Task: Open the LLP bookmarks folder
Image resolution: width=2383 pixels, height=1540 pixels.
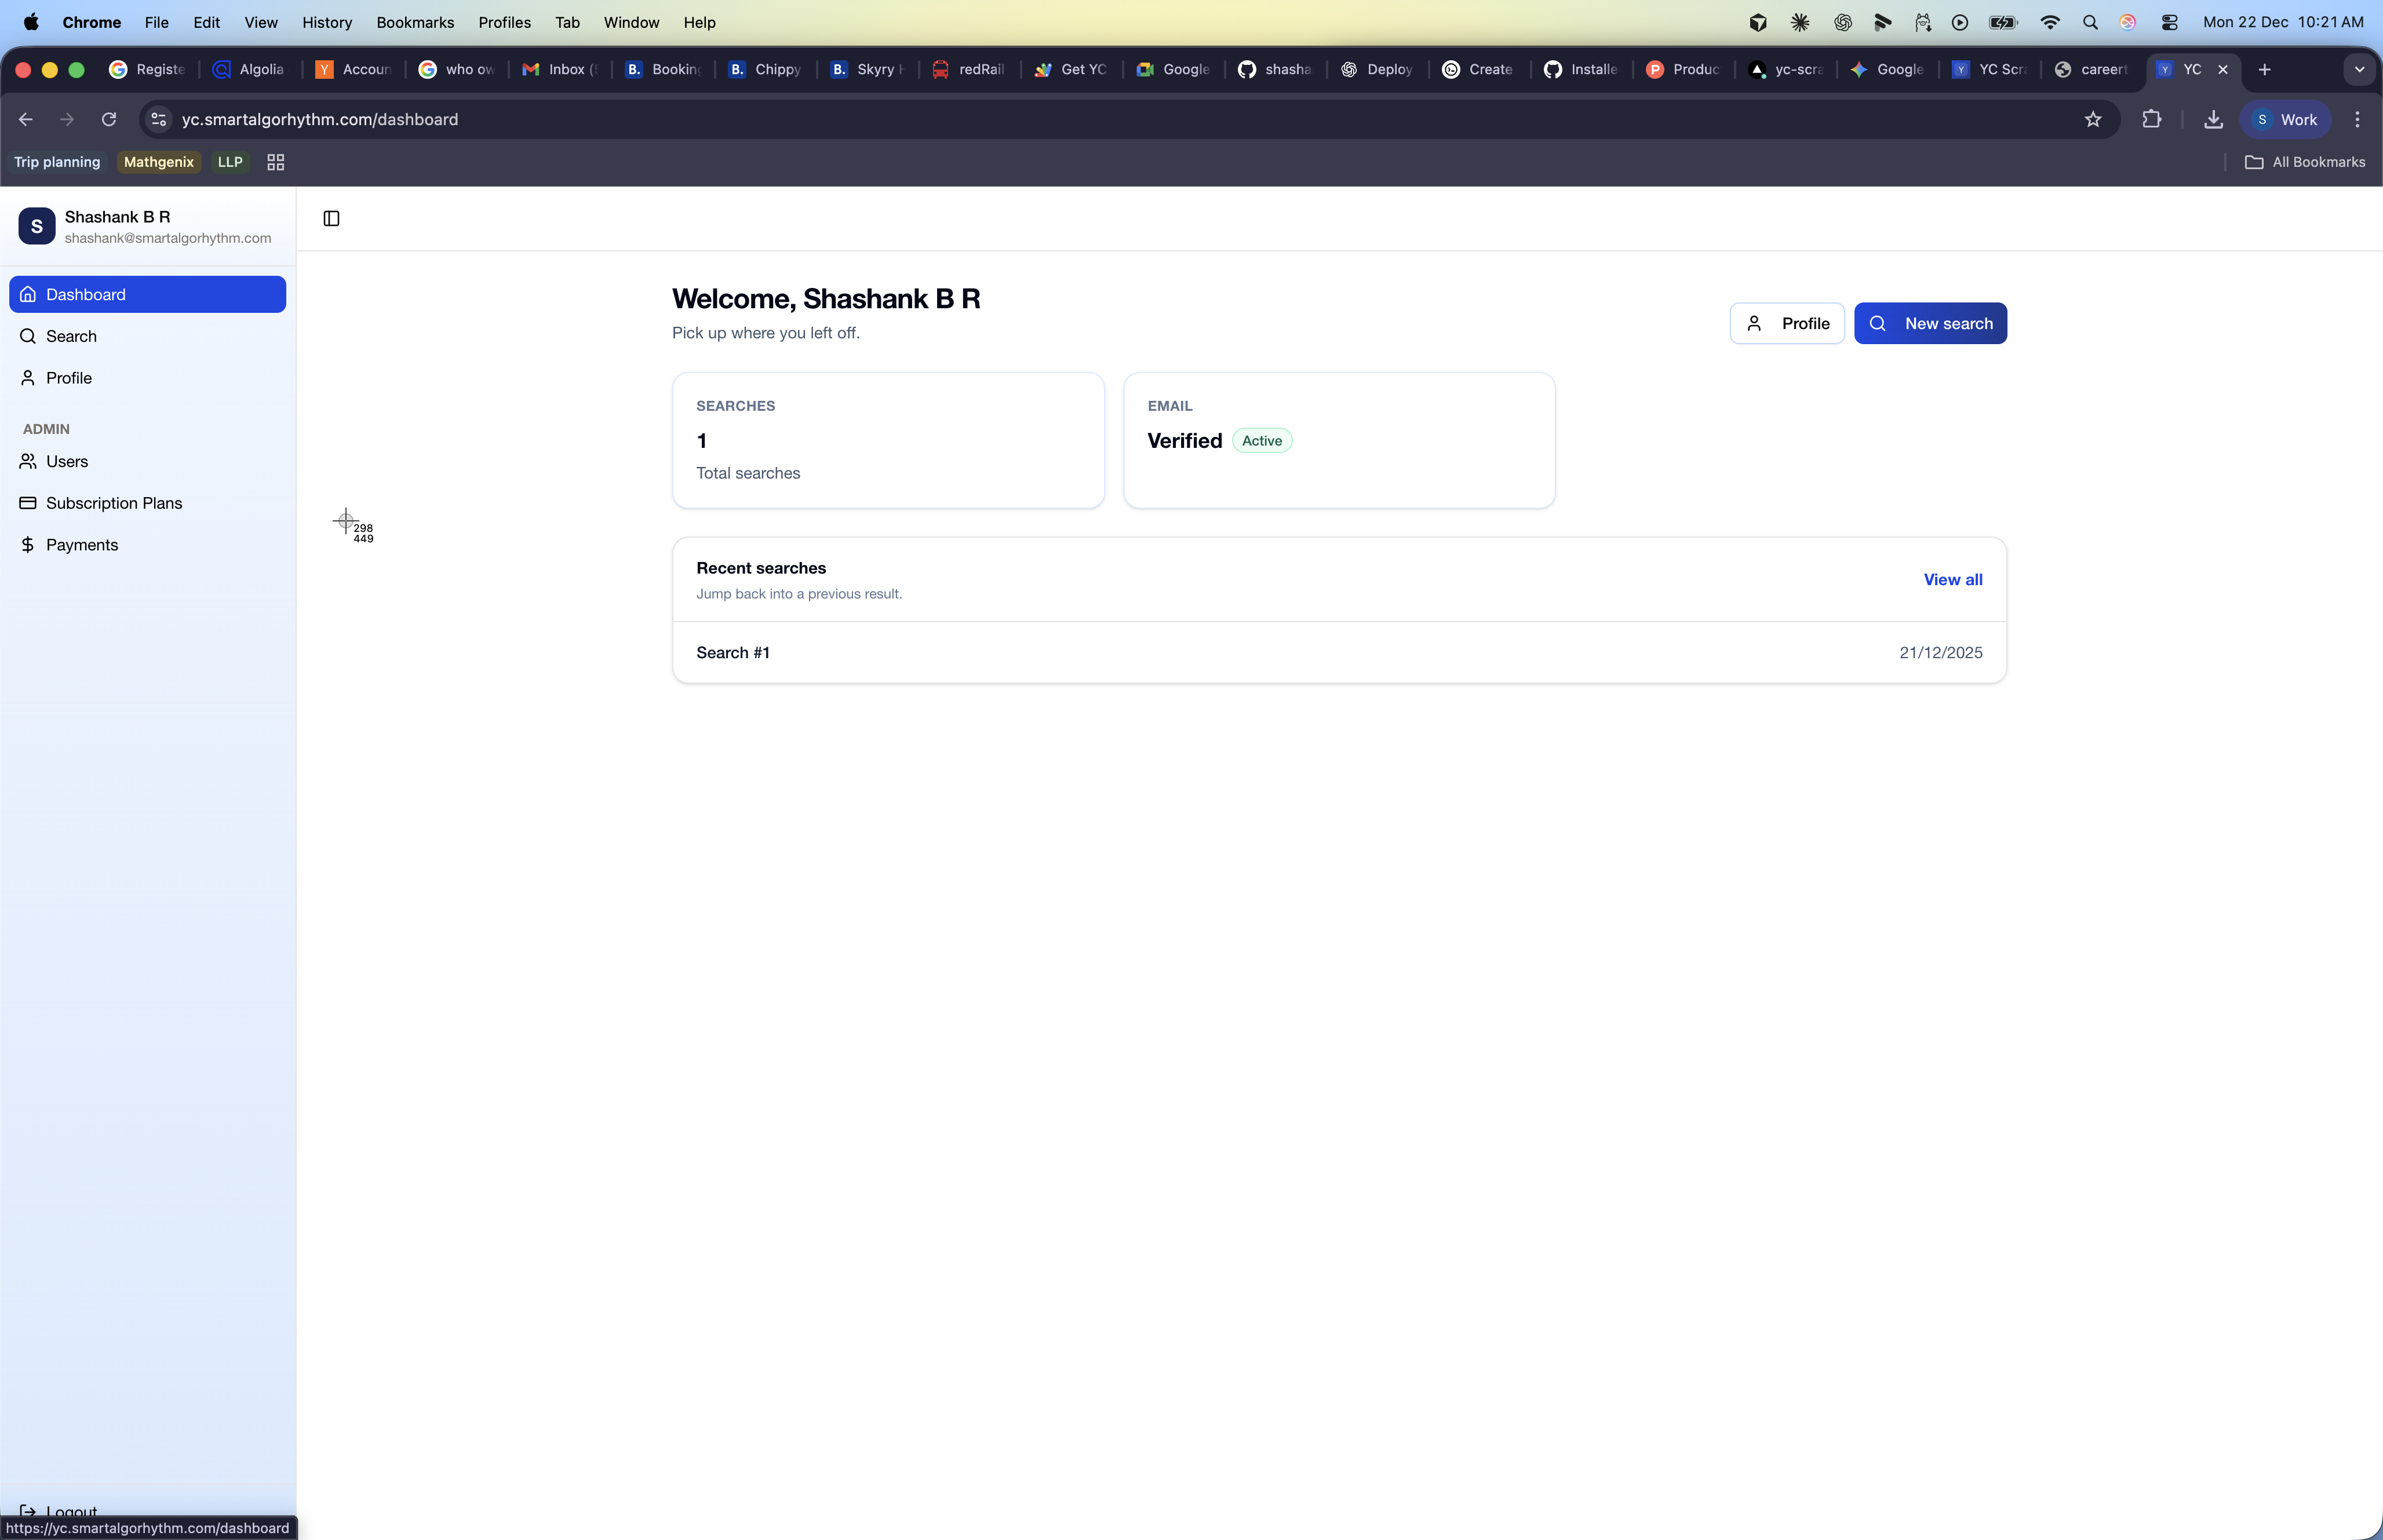Action: 230,161
